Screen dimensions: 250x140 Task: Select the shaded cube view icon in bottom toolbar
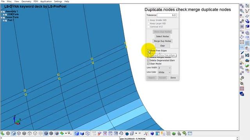pyautogui.click(x=14, y=133)
